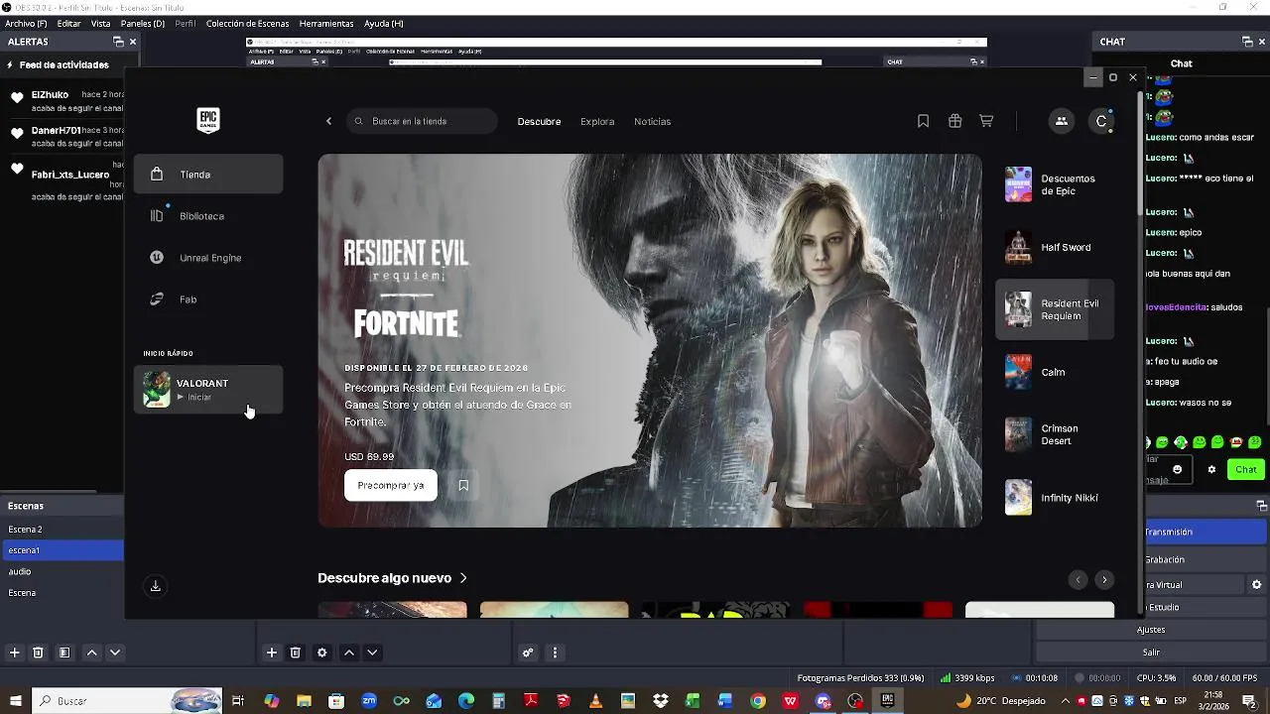1270x714 pixels.
Task: Go to previous Descubre algo nuevo page
Action: coord(1078,580)
